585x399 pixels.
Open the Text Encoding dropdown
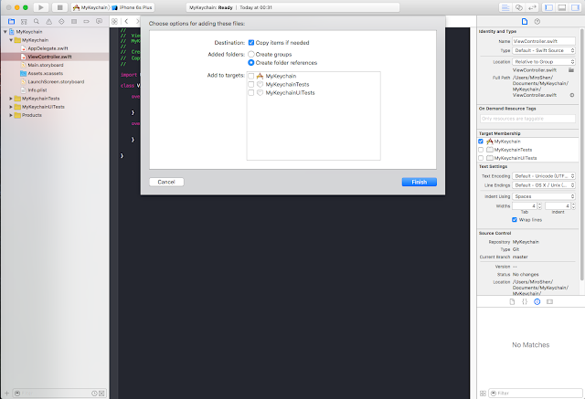coord(544,176)
